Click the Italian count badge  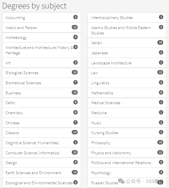pyautogui.click(x=160, y=42)
